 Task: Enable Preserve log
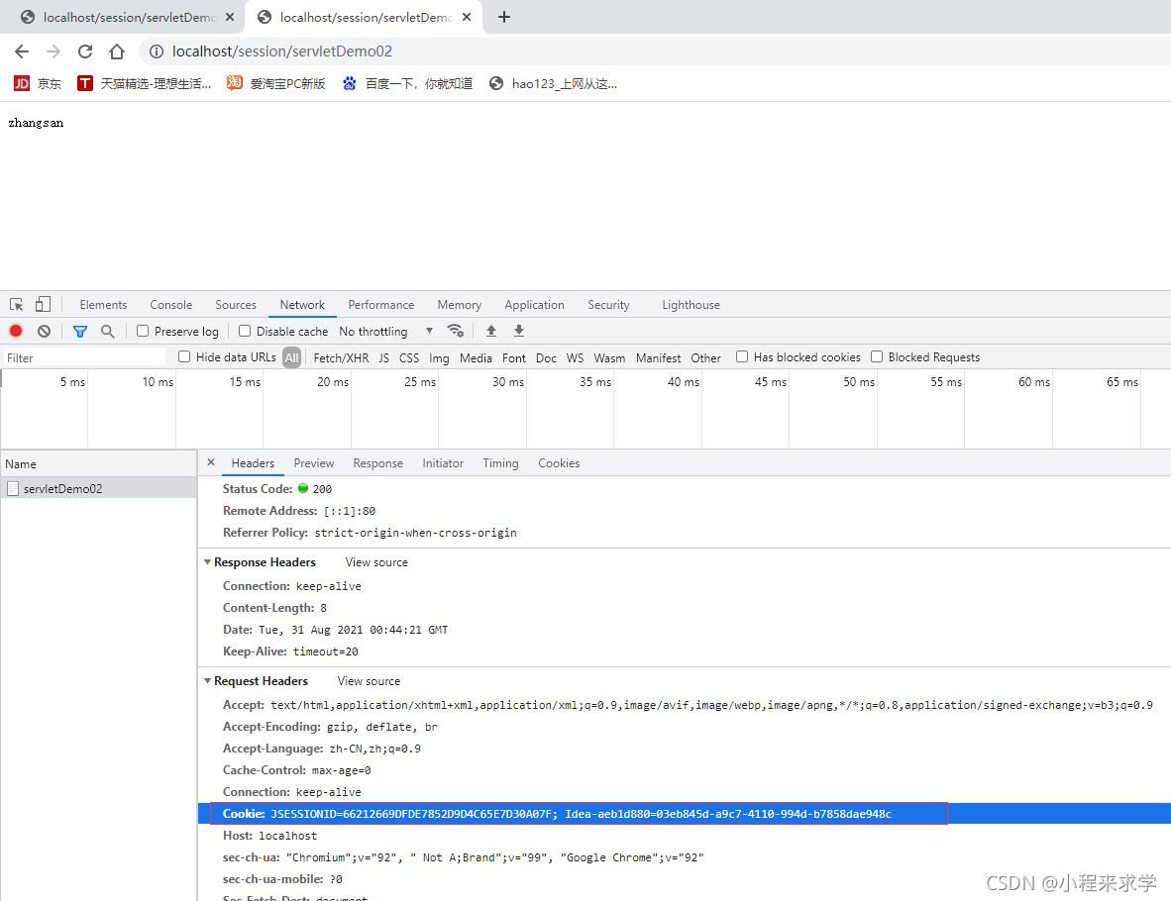[142, 331]
